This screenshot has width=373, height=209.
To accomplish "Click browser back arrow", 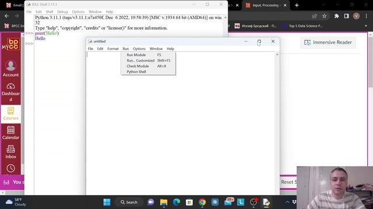I will [x=6, y=16].
